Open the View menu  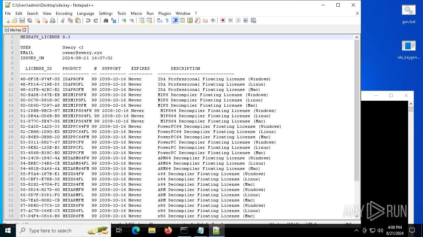[x=47, y=13]
